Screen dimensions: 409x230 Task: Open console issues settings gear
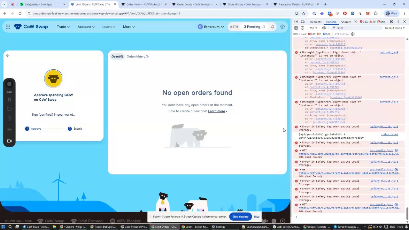pyautogui.click(x=353, y=34)
